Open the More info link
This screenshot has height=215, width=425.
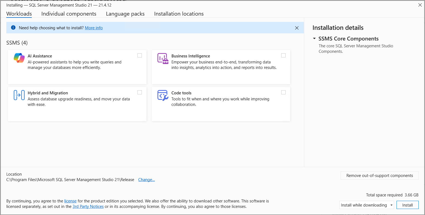(94, 28)
